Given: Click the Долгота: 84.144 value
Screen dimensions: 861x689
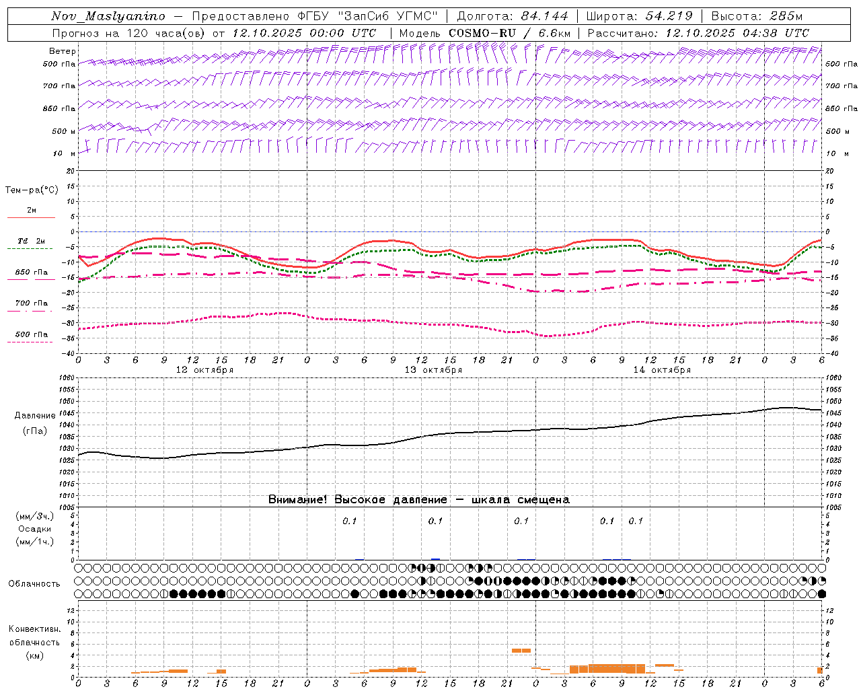Looking at the screenshot, I should [513, 16].
